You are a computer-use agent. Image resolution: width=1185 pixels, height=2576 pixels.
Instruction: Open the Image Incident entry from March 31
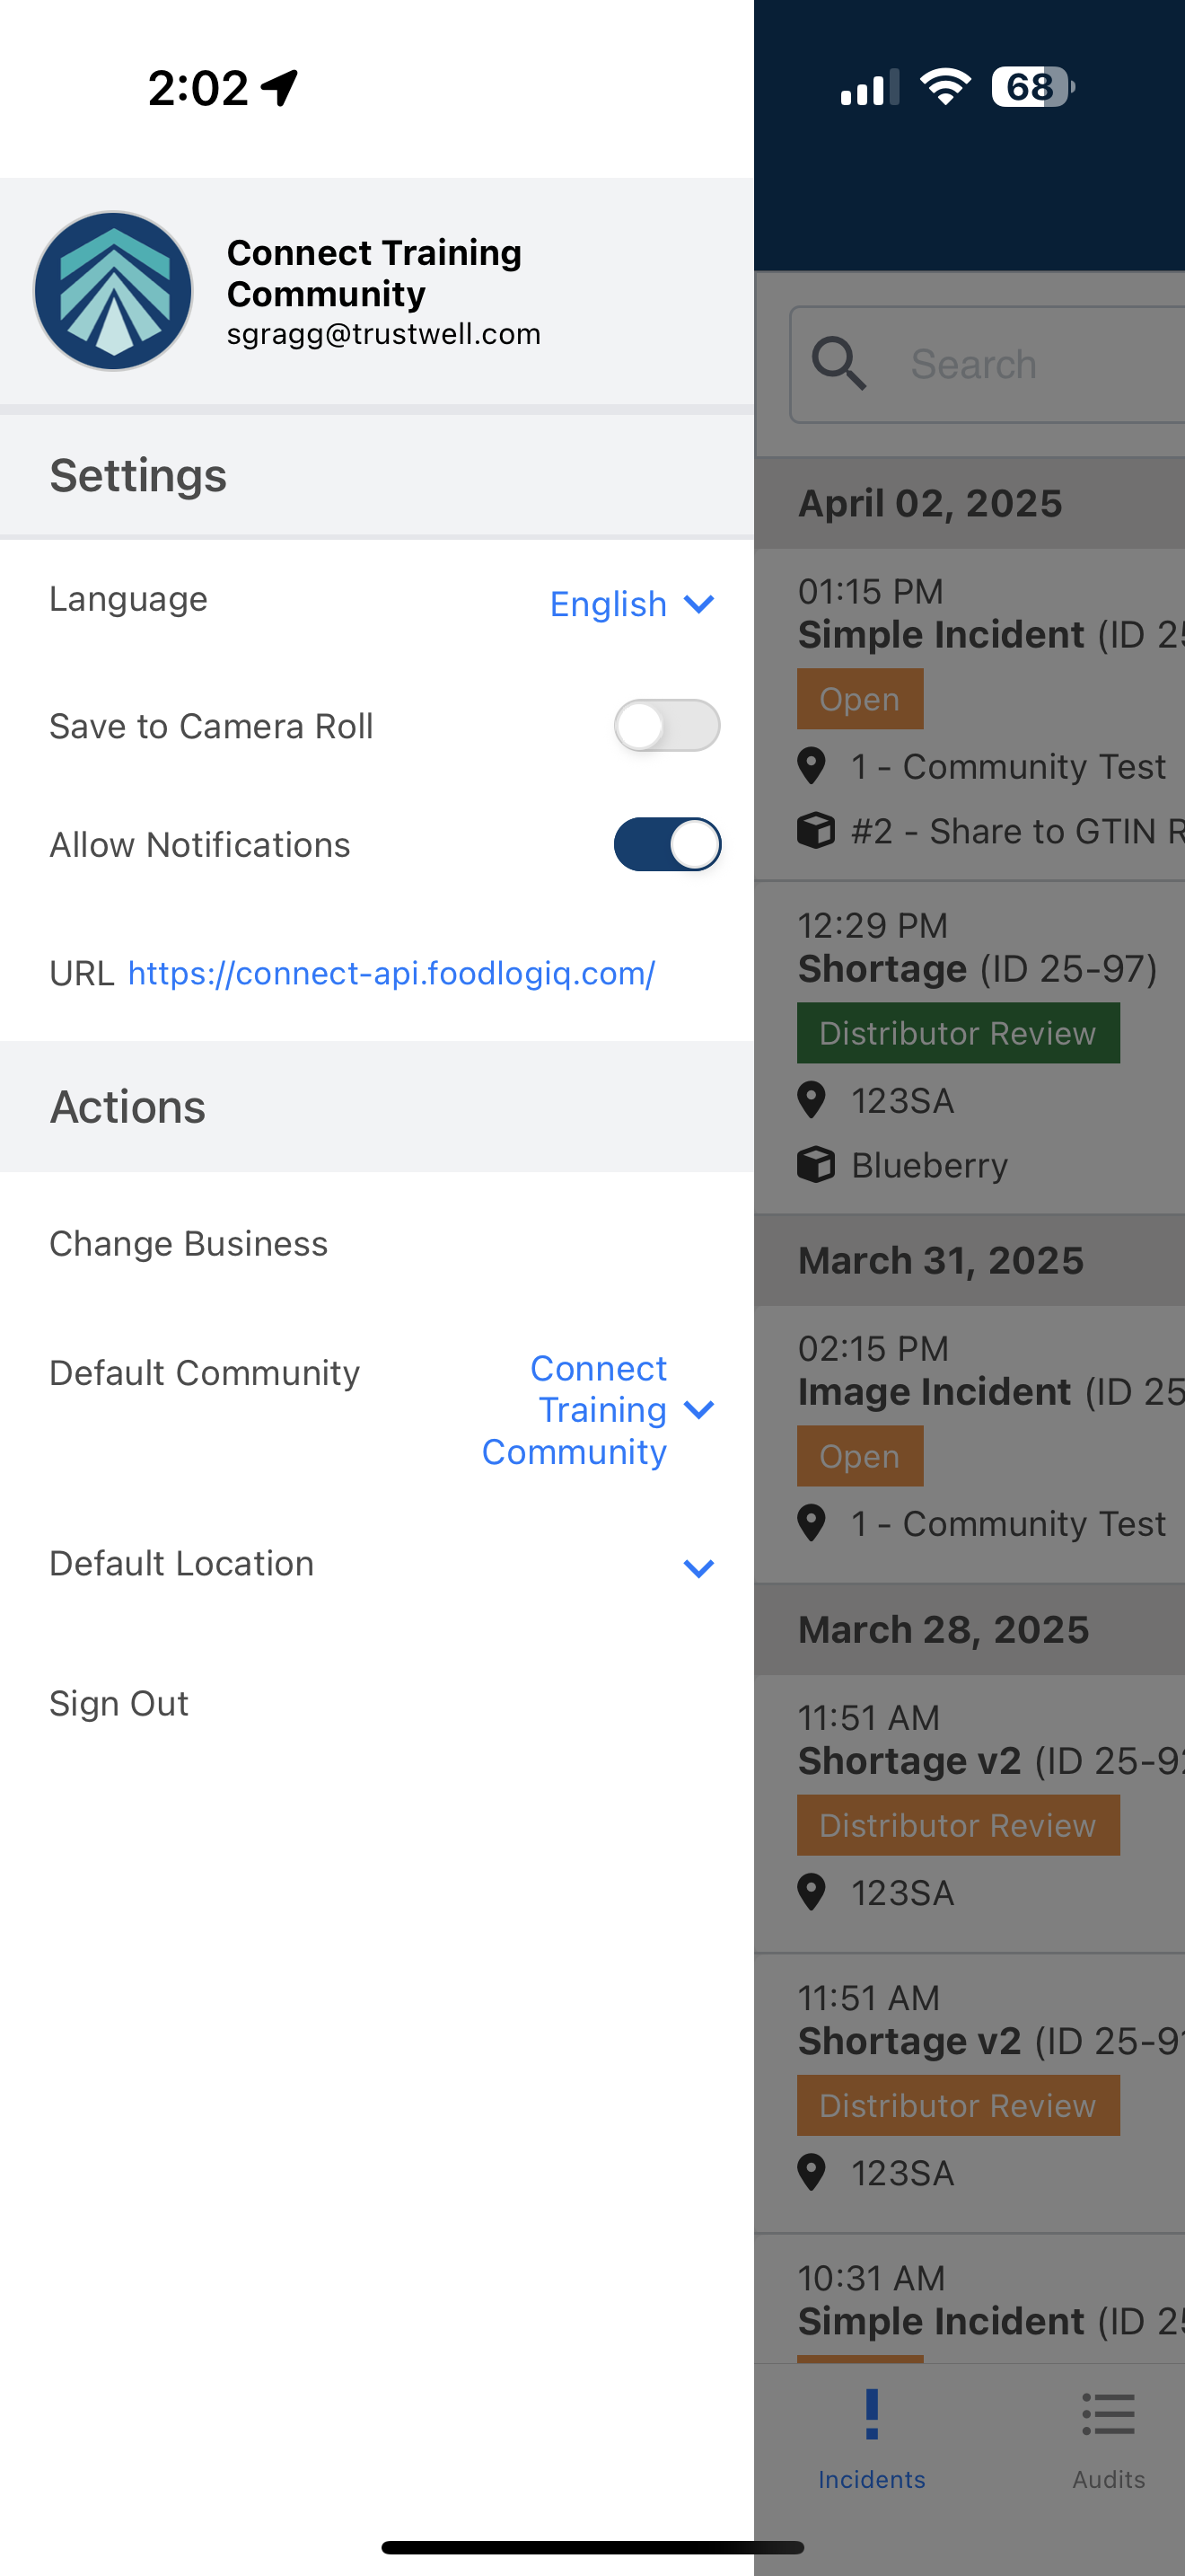[x=970, y=1444]
